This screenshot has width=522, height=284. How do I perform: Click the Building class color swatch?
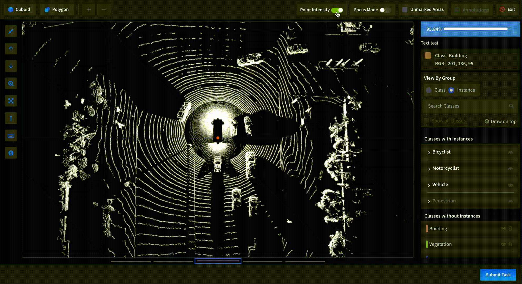coord(428,55)
